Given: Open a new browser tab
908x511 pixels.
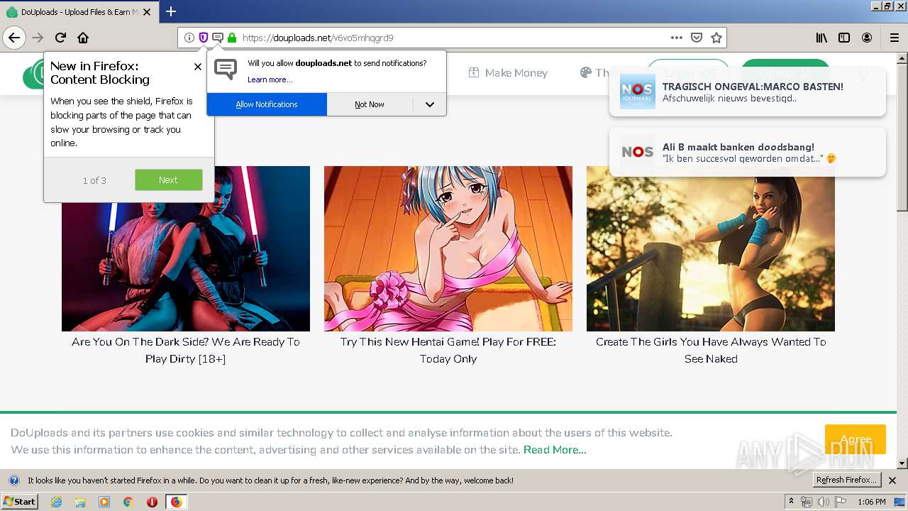Looking at the screenshot, I should 171,11.
